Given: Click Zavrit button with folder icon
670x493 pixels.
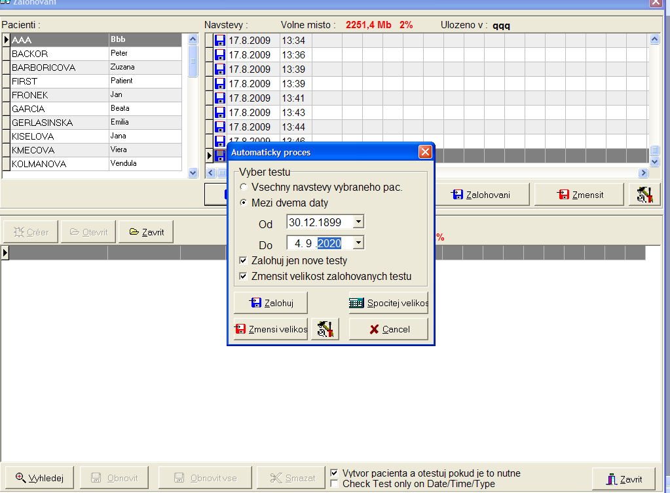Looking at the screenshot, I should tap(145, 231).
